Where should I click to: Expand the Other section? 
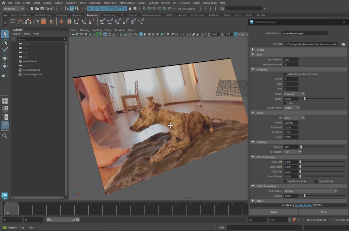pos(253,201)
